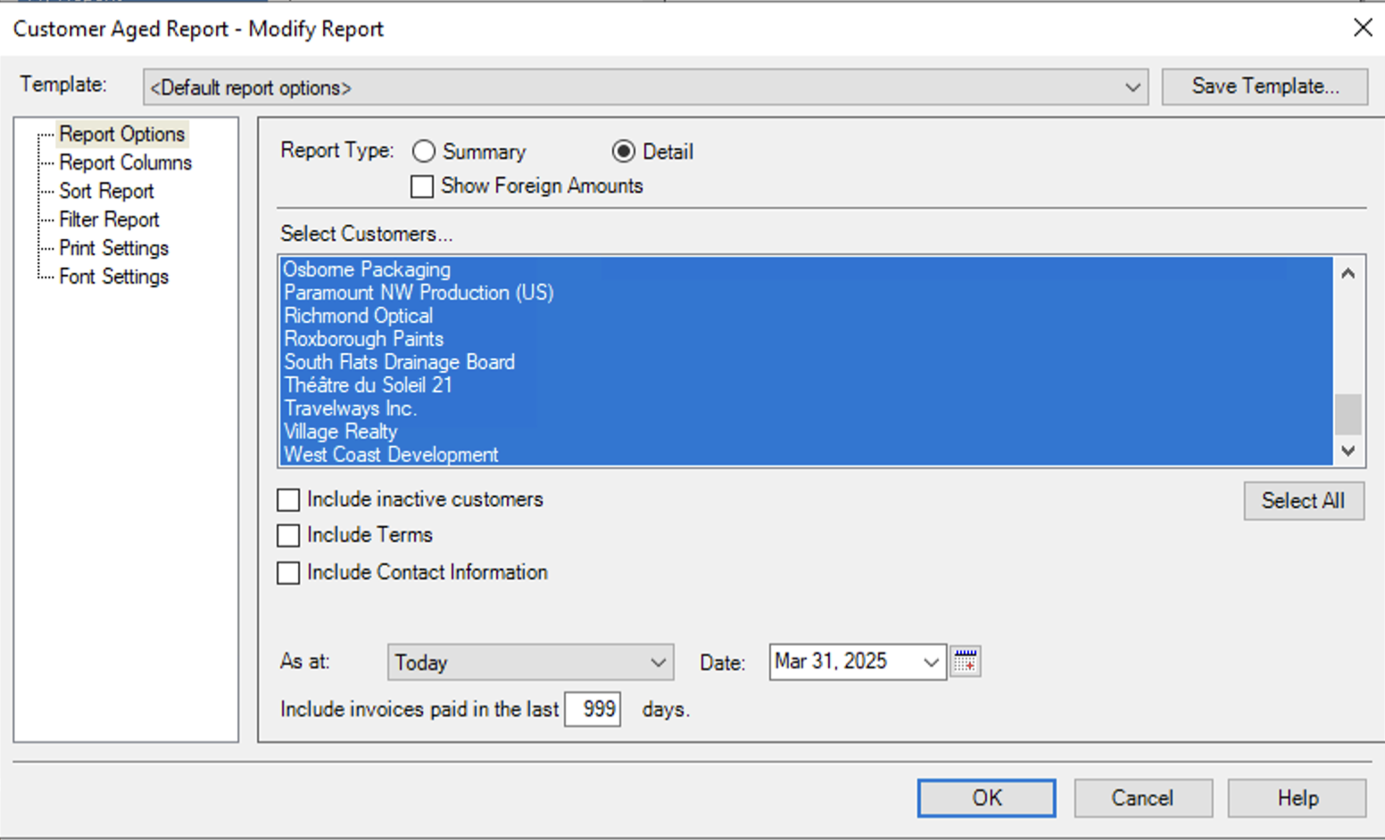Expand the Date combo box
The width and height of the screenshot is (1385, 840).
click(931, 663)
